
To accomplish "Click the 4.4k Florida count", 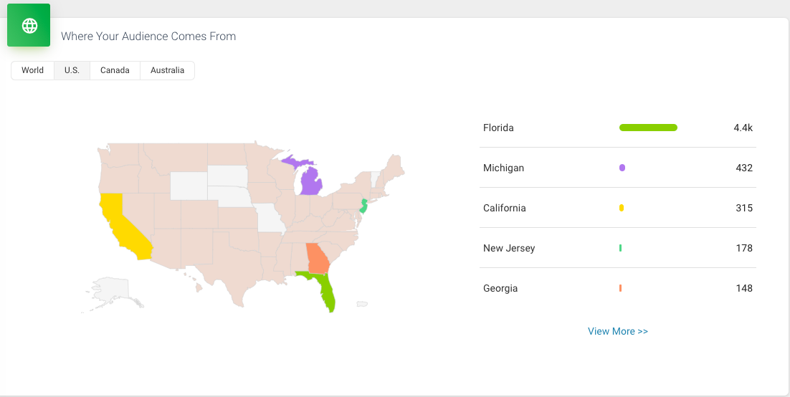I will coord(743,128).
